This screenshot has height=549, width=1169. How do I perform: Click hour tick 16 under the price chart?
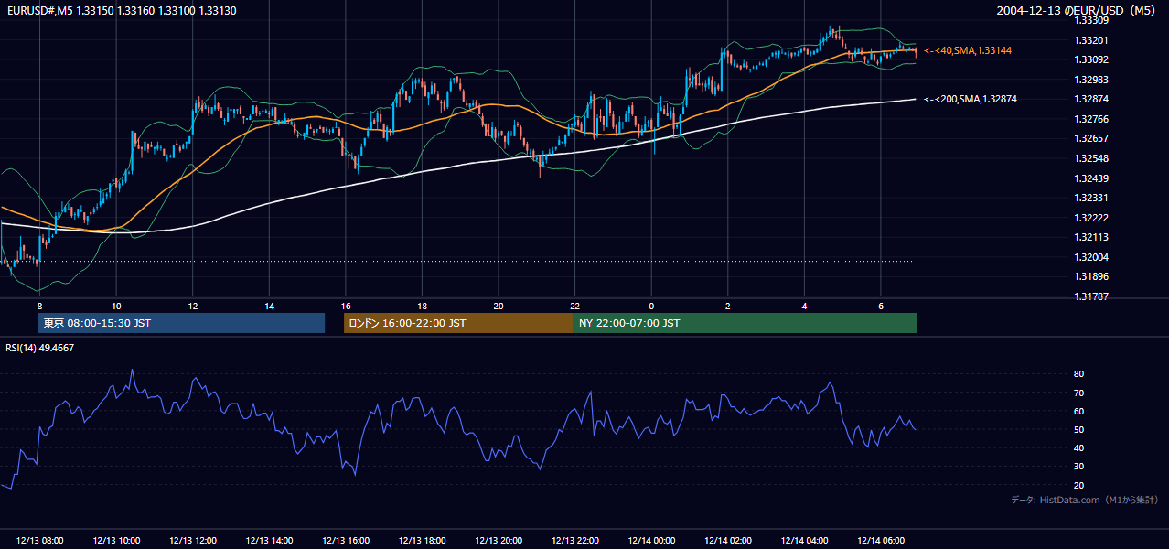click(346, 306)
